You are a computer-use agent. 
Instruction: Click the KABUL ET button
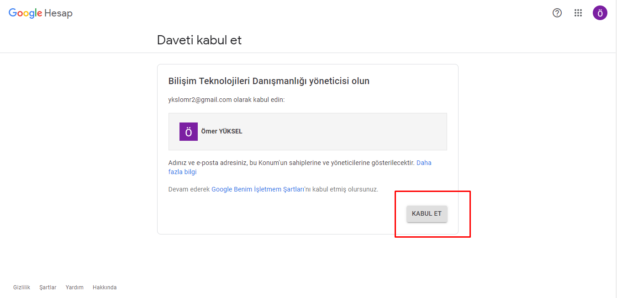[x=427, y=213]
